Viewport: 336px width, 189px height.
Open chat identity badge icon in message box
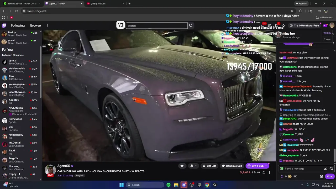[281, 169]
